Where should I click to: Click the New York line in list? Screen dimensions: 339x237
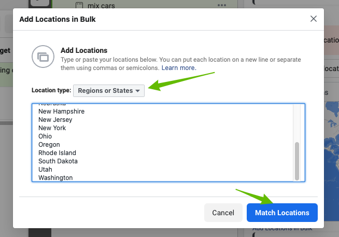pos(52,128)
